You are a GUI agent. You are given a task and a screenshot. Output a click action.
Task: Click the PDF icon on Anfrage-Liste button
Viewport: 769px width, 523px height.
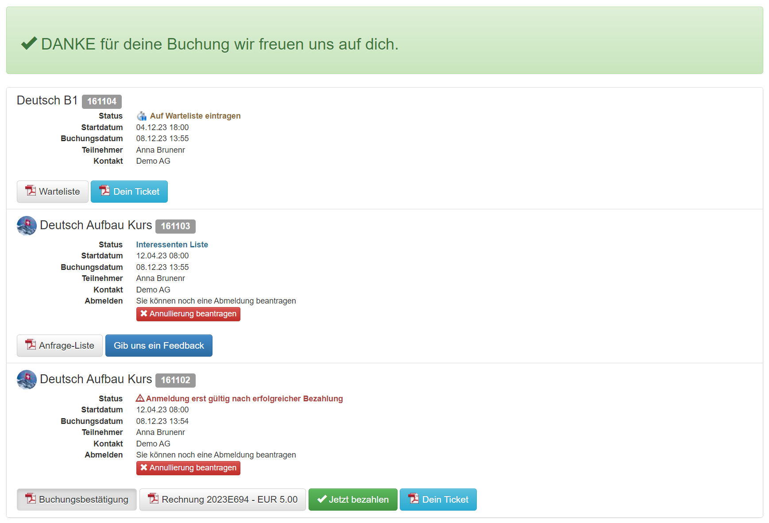coord(31,345)
